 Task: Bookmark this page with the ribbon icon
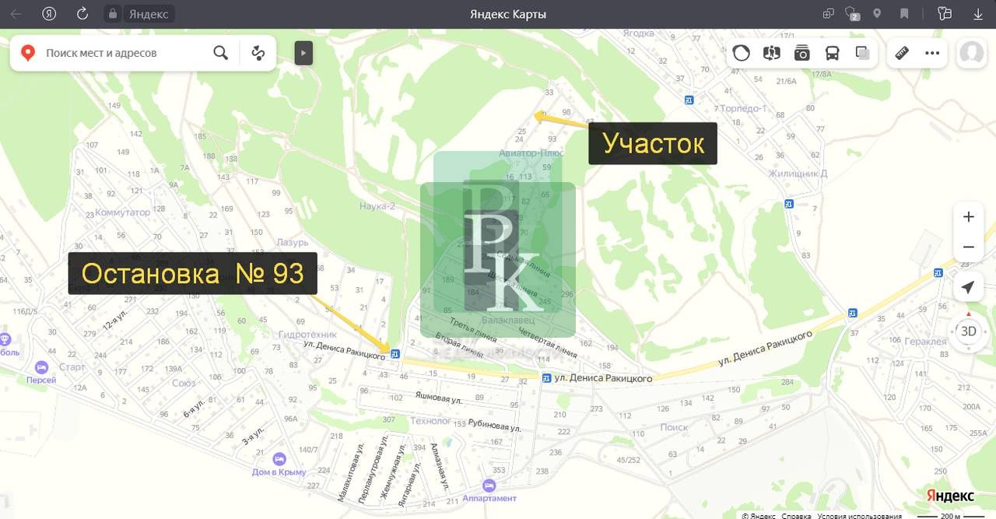pyautogui.click(x=904, y=14)
